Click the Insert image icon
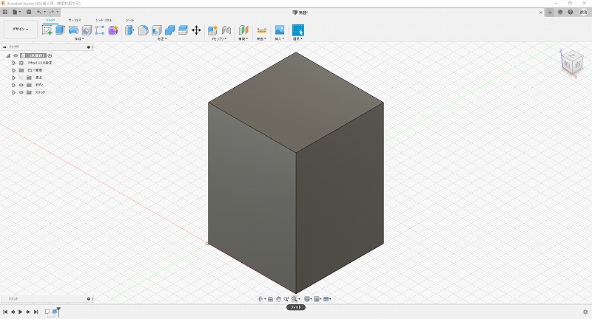 (280, 30)
